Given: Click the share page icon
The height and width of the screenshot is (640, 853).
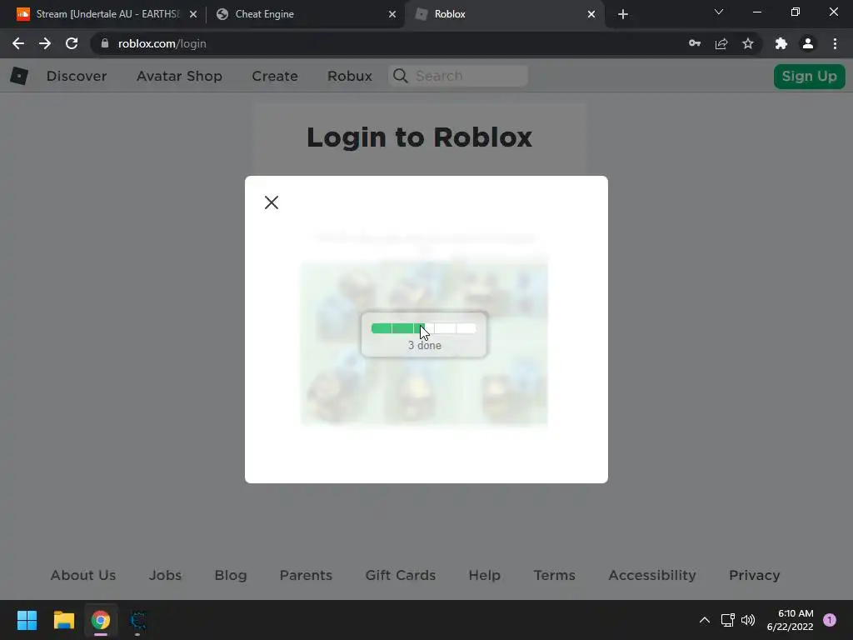Looking at the screenshot, I should coord(721,43).
